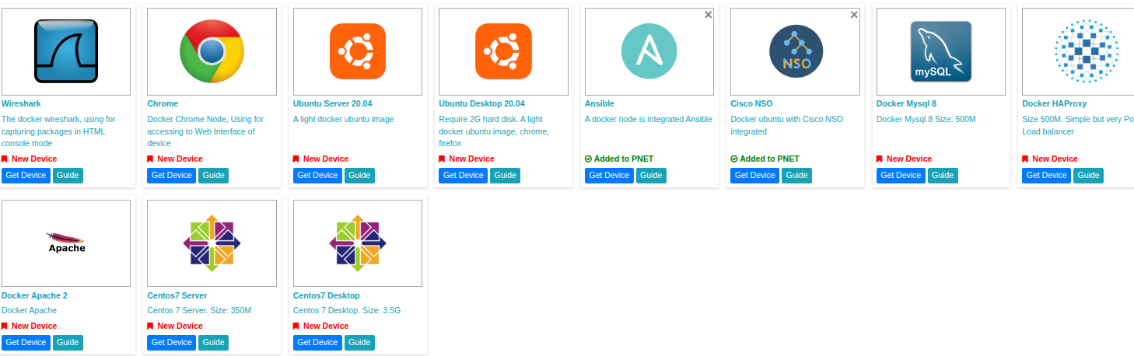Get Device for Centos7 Server
The width and height of the screenshot is (1134, 356).
pyautogui.click(x=171, y=342)
